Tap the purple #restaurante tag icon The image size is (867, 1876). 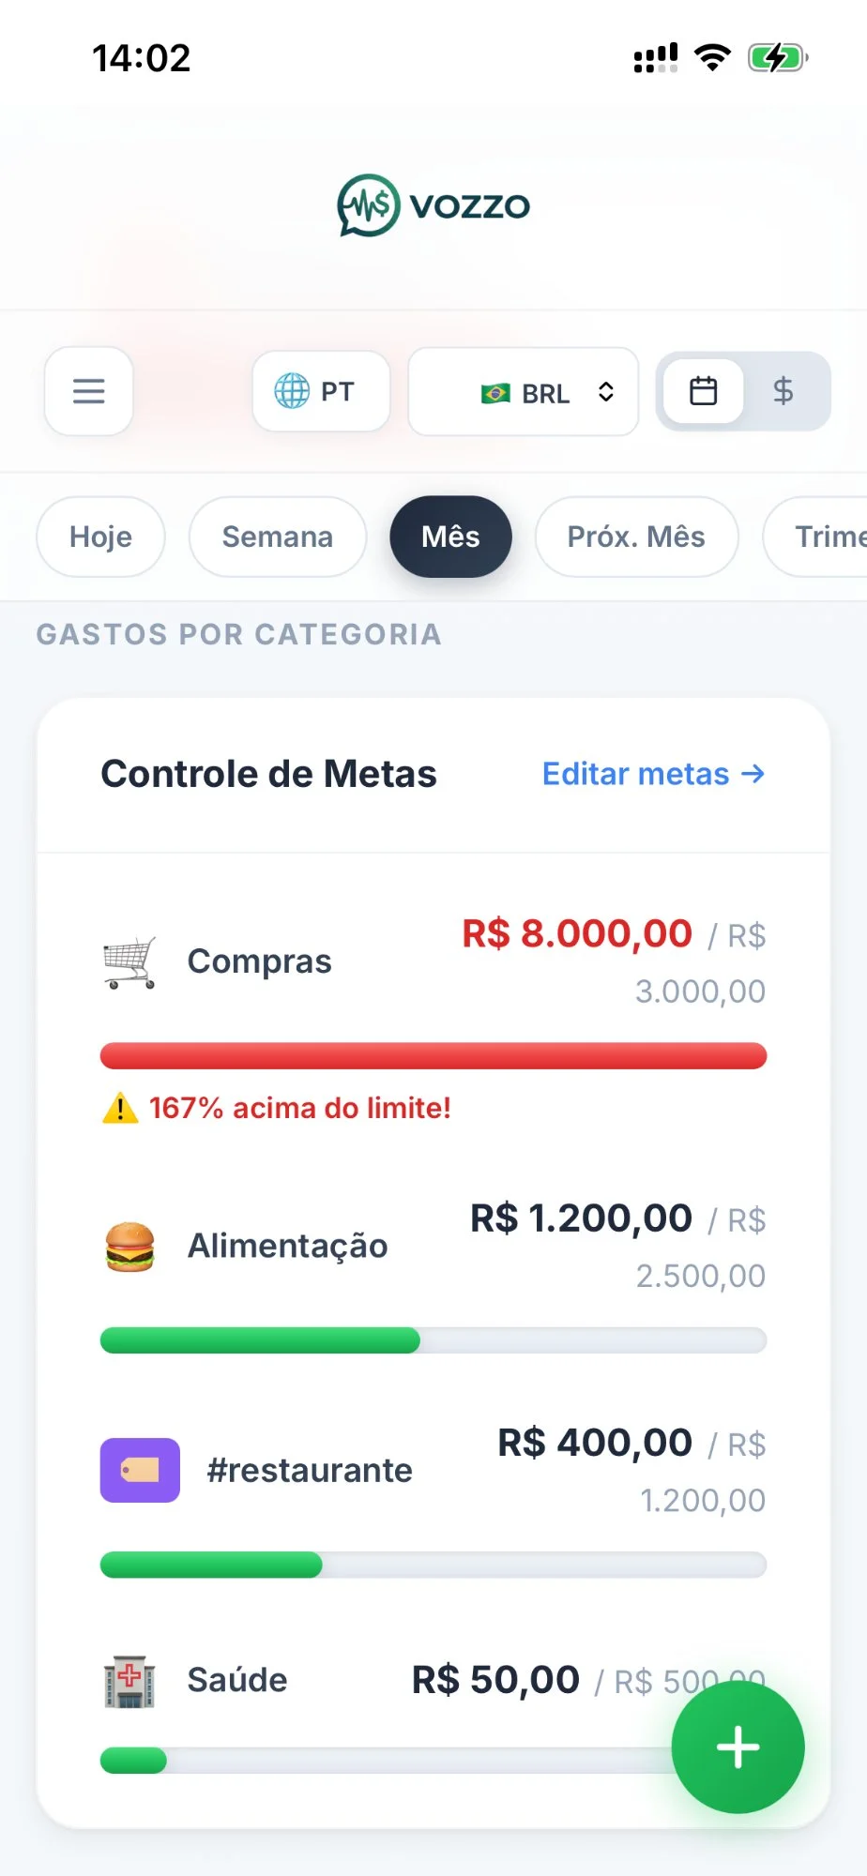tap(140, 1470)
